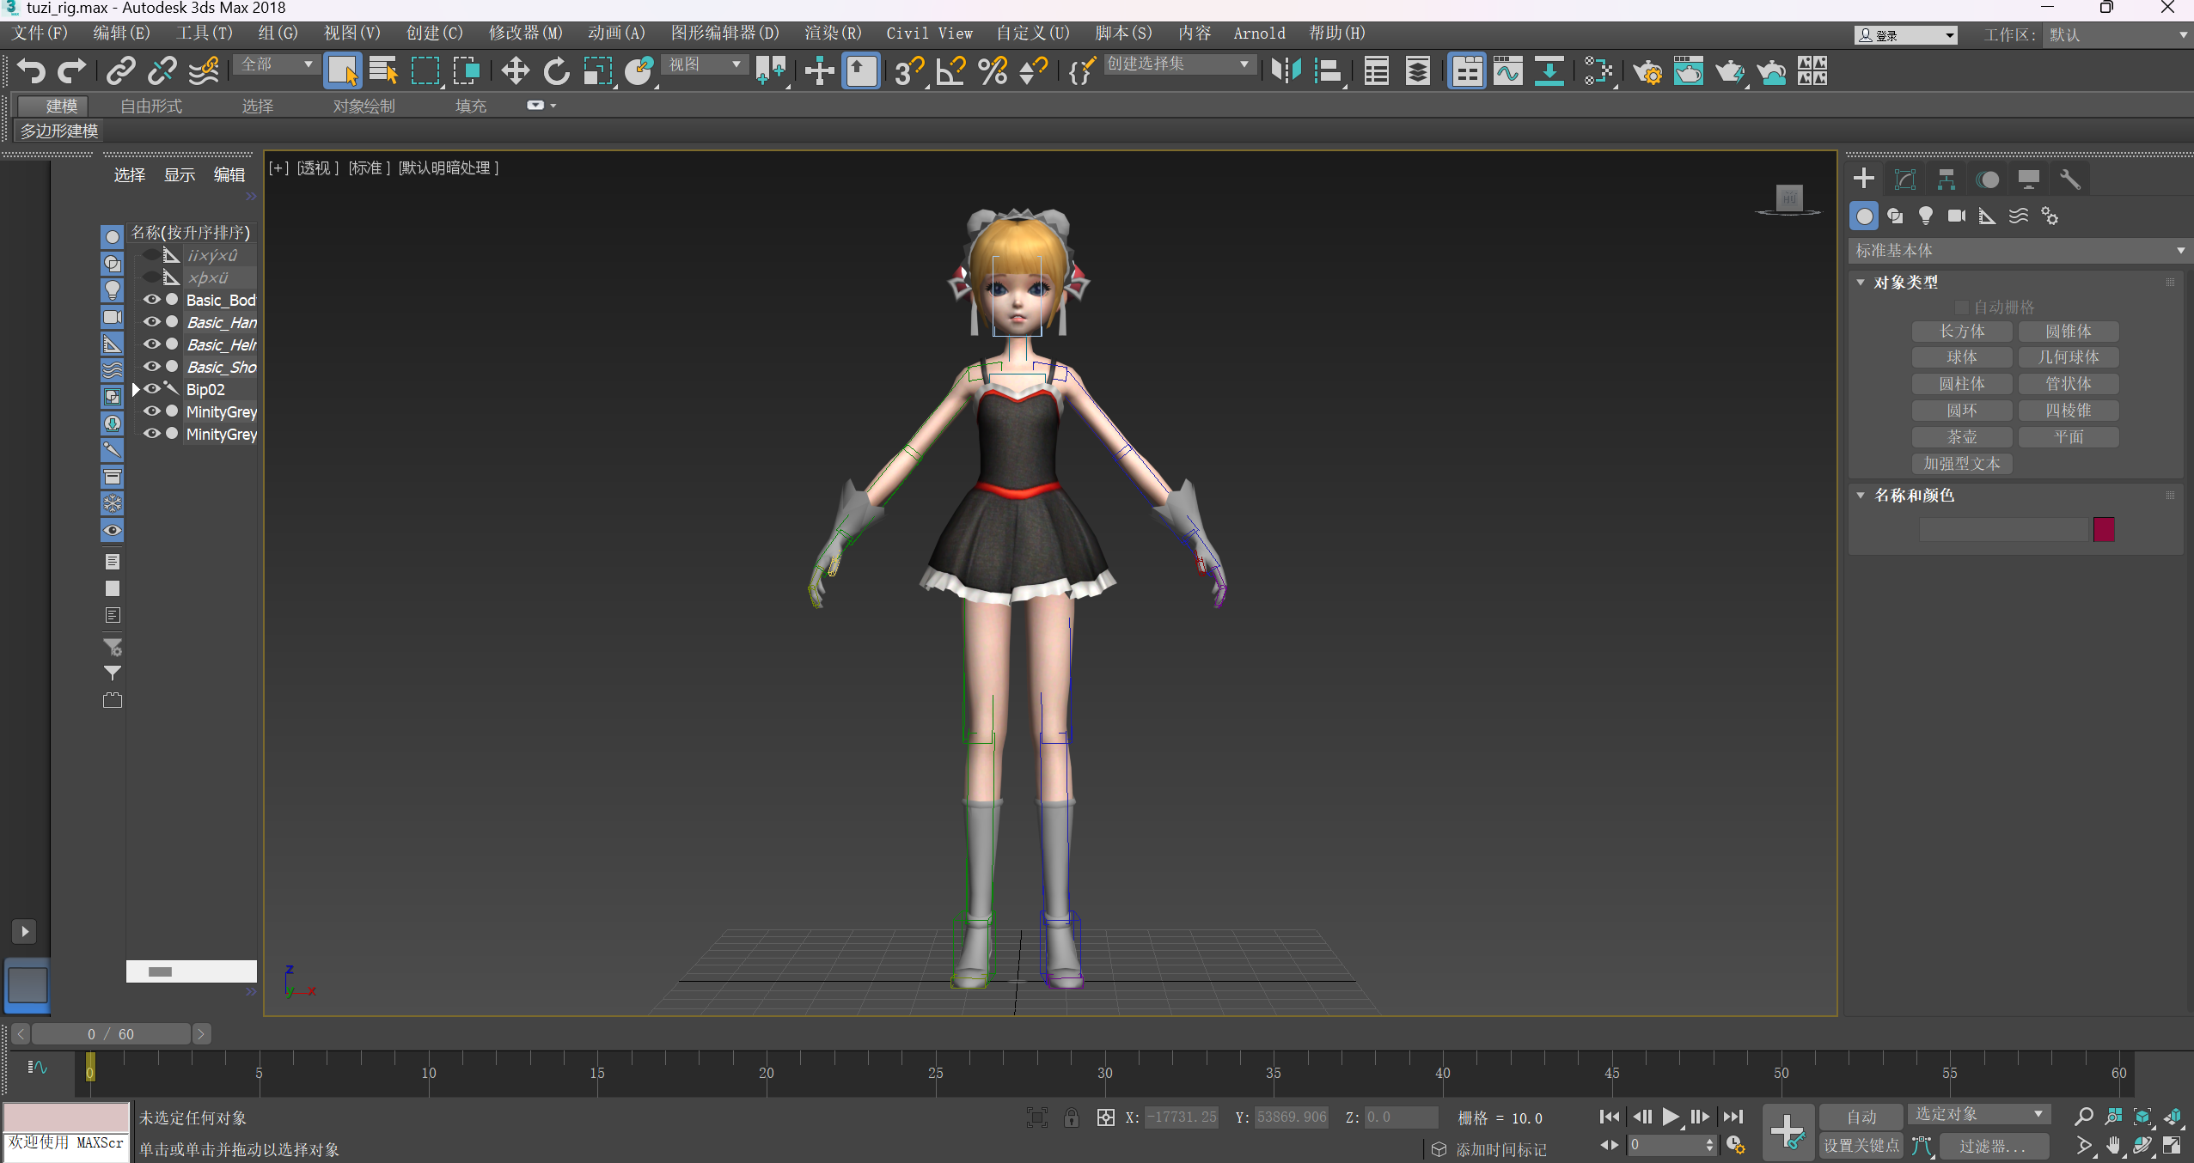This screenshot has width=2194, height=1163.
Task: Hide the Basic_Sho object eye icon
Action: coord(152,367)
